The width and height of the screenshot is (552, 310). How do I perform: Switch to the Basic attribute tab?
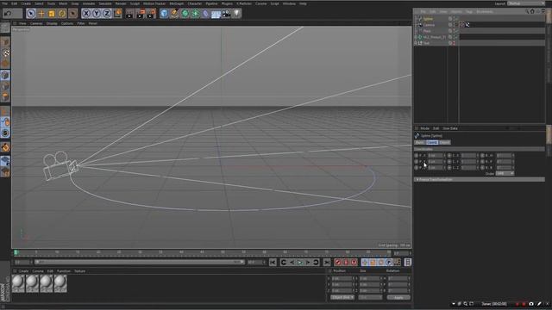[420, 142]
